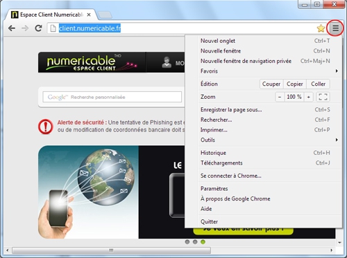347x258 pixels.
Task: Click the Couper button
Action: pos(271,84)
